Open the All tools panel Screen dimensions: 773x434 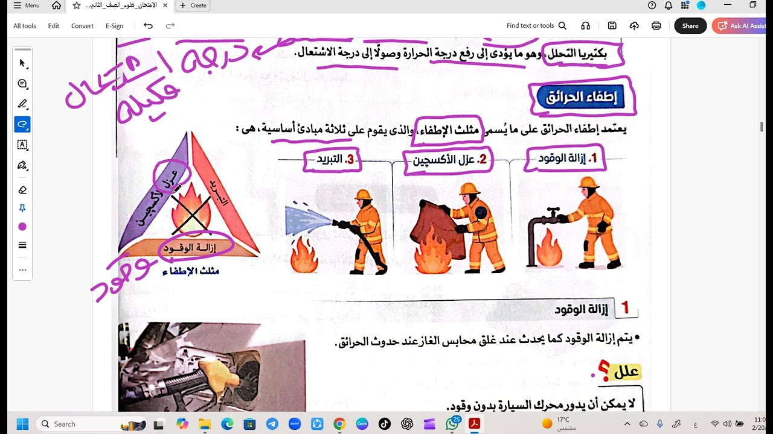click(25, 26)
